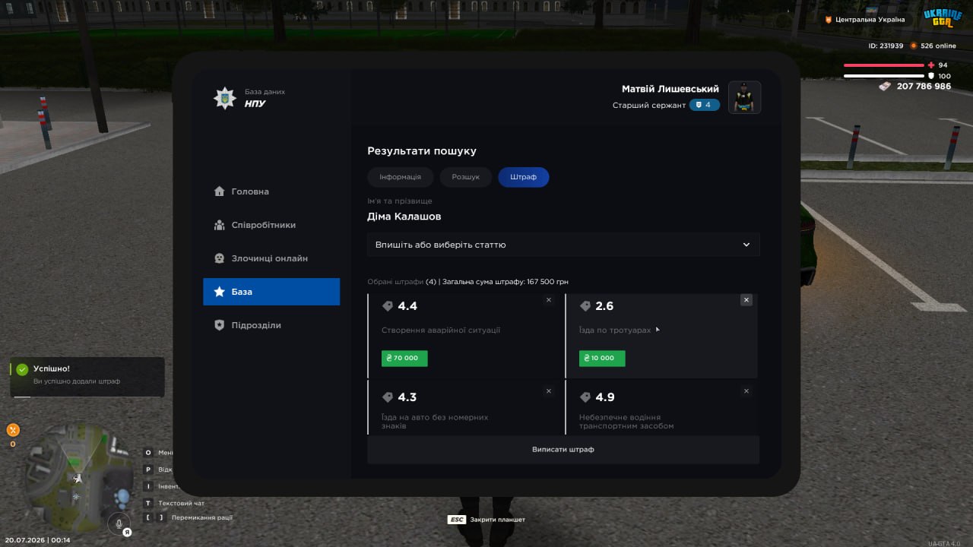Click the tag icon beside article 4.9

click(x=585, y=397)
